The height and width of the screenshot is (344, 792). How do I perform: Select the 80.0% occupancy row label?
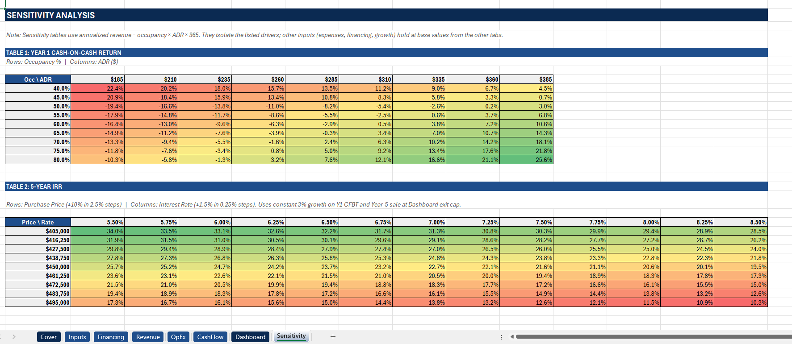point(38,160)
